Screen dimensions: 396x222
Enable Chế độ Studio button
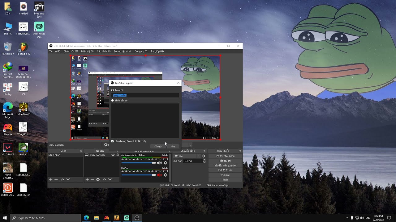point(225,170)
